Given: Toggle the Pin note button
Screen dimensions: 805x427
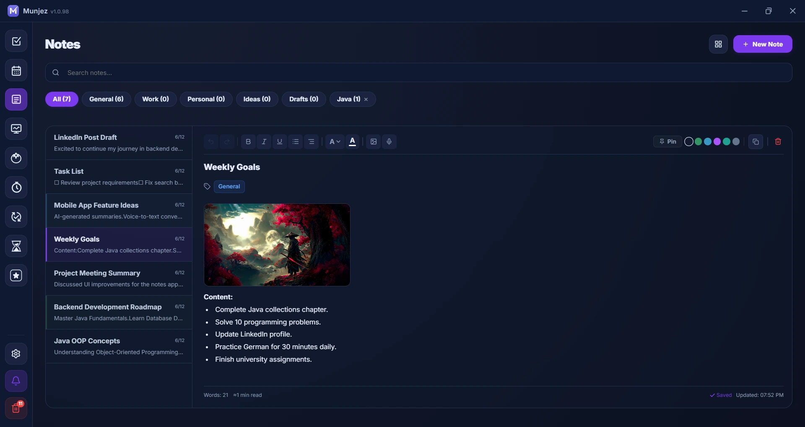Looking at the screenshot, I should (x=667, y=141).
